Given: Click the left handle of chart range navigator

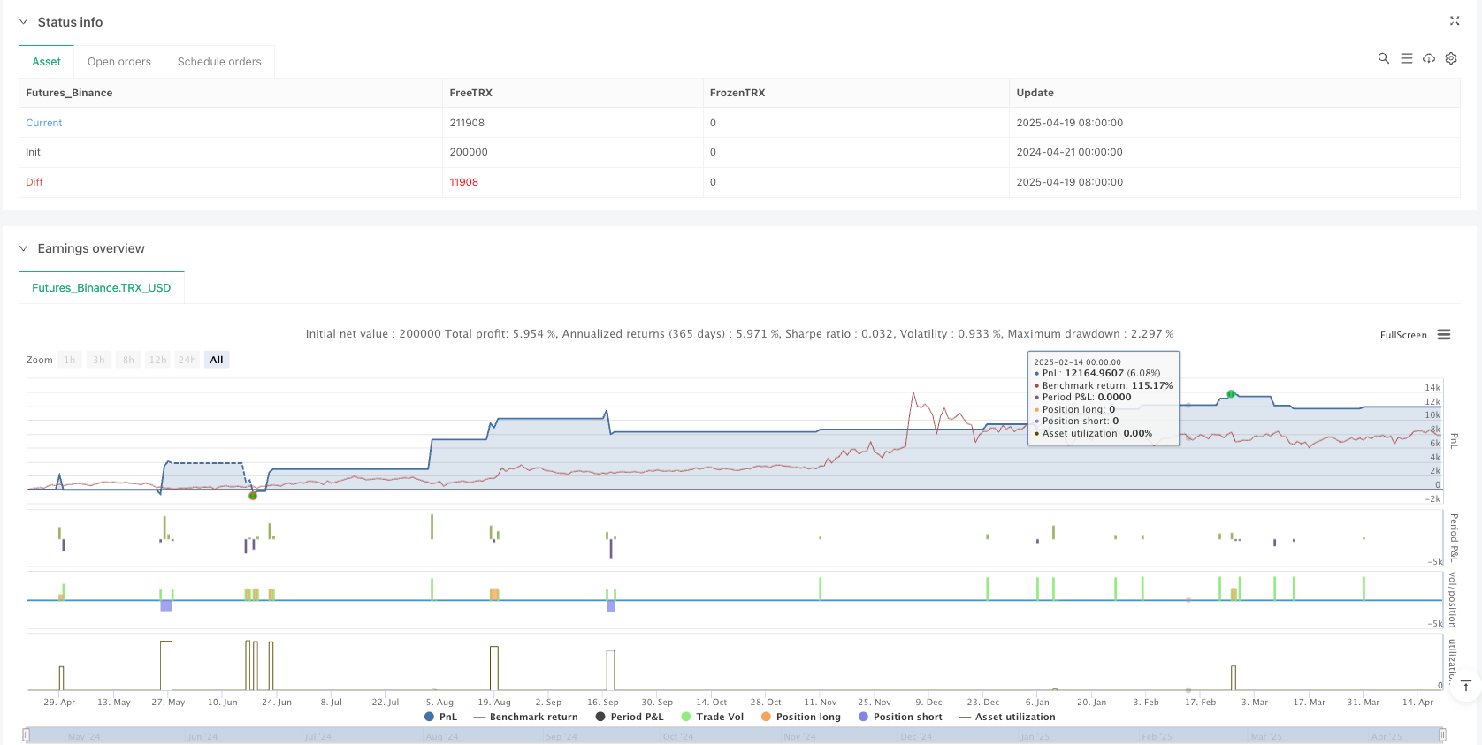Looking at the screenshot, I should [x=27, y=734].
